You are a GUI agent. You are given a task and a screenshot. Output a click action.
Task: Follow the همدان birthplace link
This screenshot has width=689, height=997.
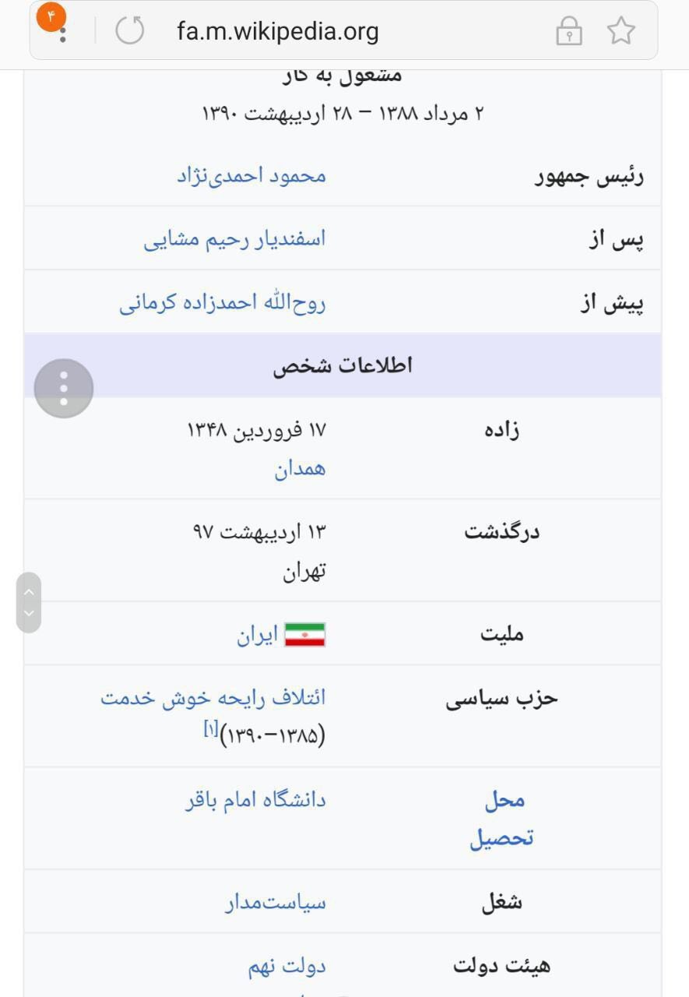point(300,469)
